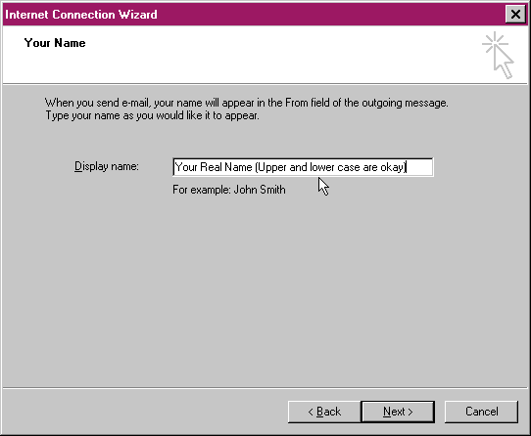Click the wizard cursor sparkle icon

[498, 55]
